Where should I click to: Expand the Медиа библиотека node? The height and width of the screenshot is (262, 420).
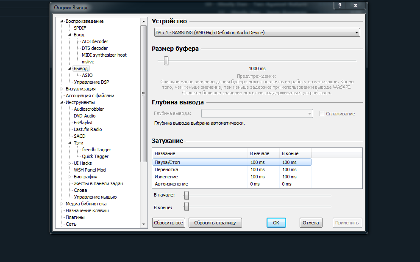[x=62, y=204]
